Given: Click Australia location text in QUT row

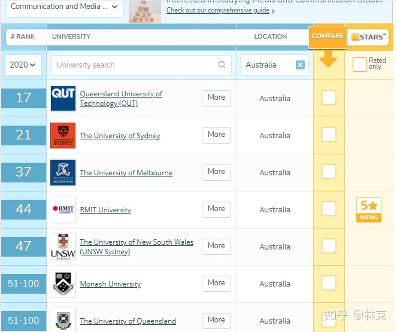Looking at the screenshot, I should 275,98.
